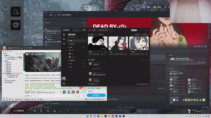Mute 十六夜 with speaker icon
The width and height of the screenshot is (211, 118).
pyautogui.click(x=146, y=54)
